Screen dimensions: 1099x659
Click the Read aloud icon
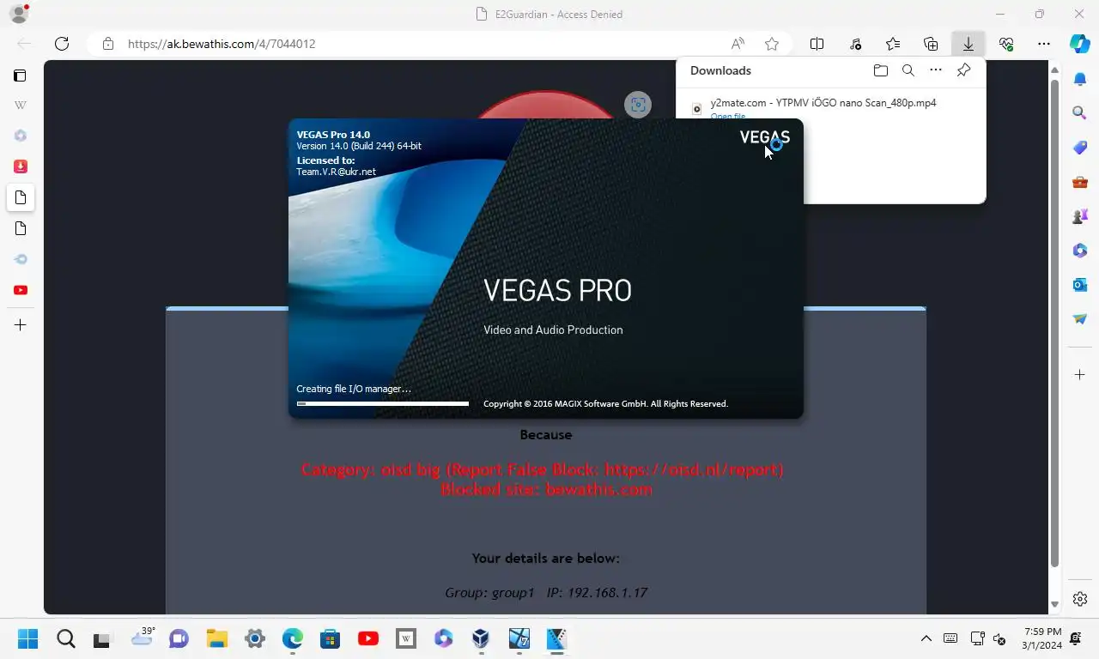tap(738, 44)
